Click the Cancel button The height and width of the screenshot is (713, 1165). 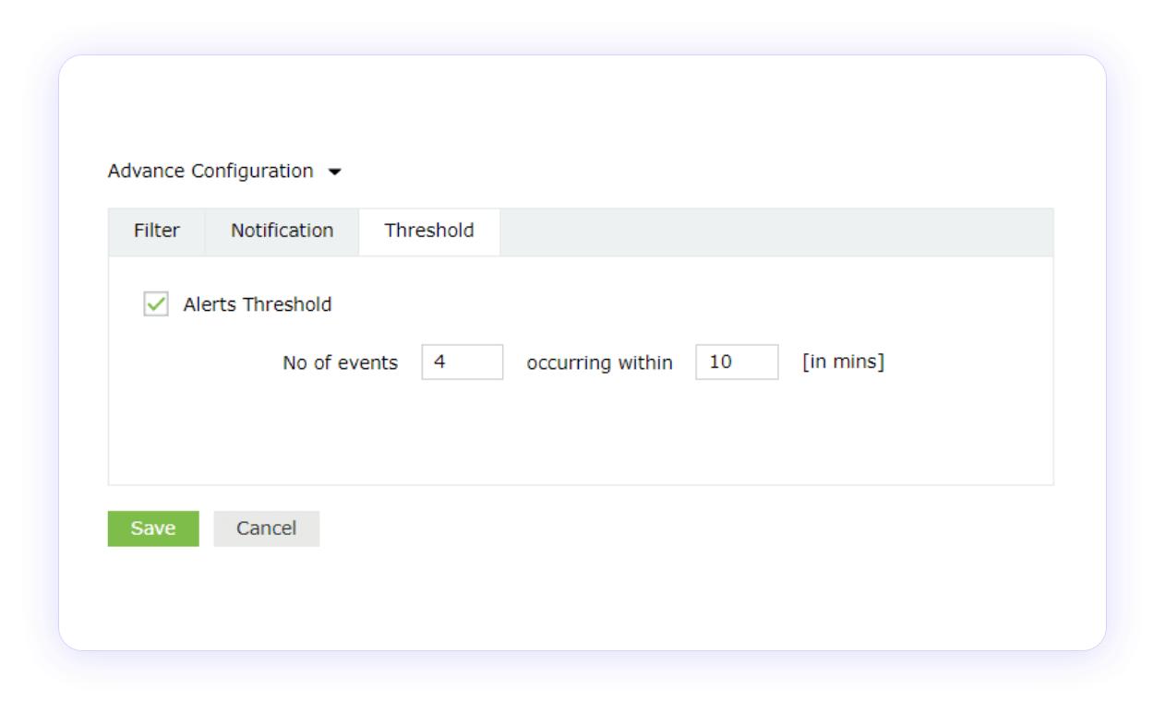[266, 529]
